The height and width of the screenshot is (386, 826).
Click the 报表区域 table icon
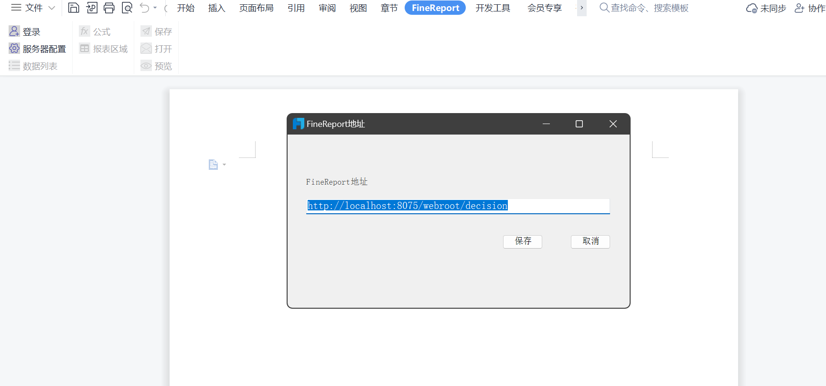[85, 49]
